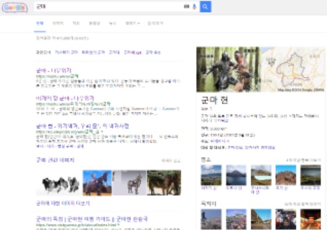Click the brown horse photo thumbnail

163,183
